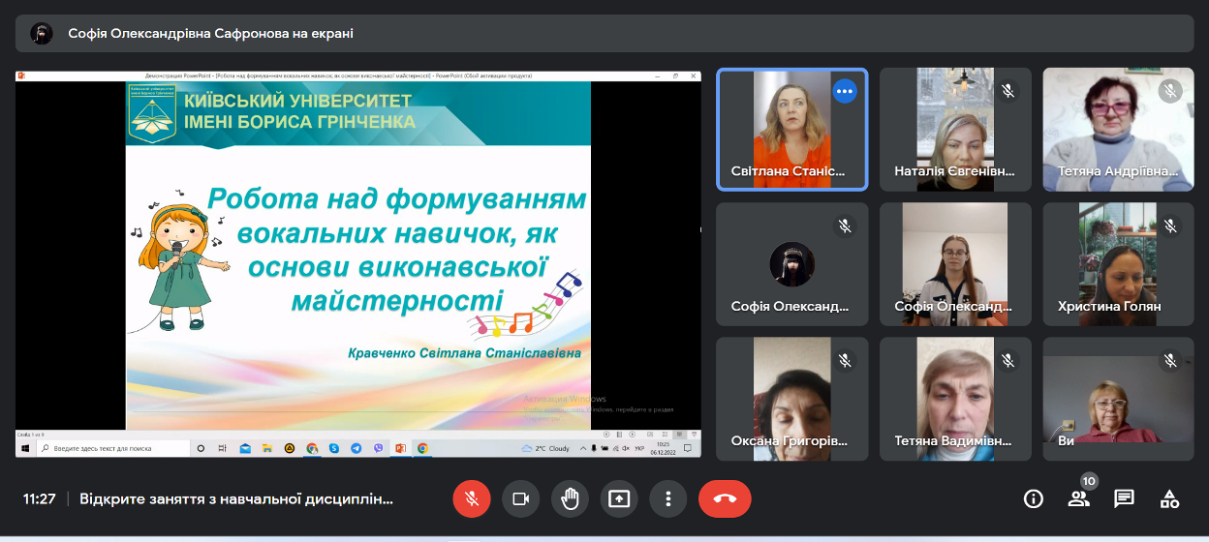
Task: Click muted mic icon on Тетяна Вадимівн... tile
Action: click(x=1007, y=361)
